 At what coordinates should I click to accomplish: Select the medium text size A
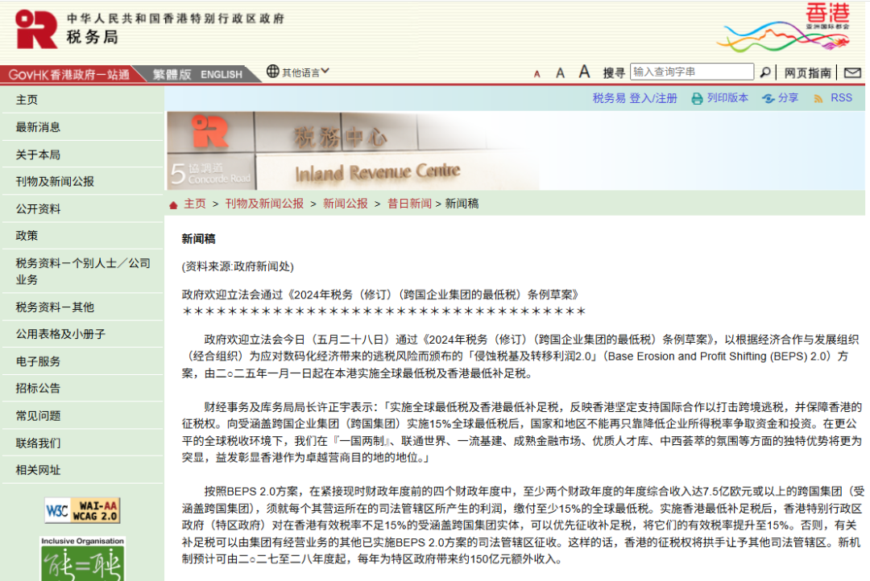561,72
